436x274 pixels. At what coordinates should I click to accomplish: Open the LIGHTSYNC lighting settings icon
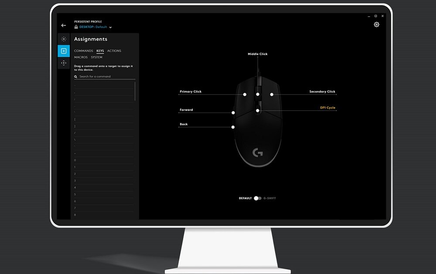click(64, 39)
